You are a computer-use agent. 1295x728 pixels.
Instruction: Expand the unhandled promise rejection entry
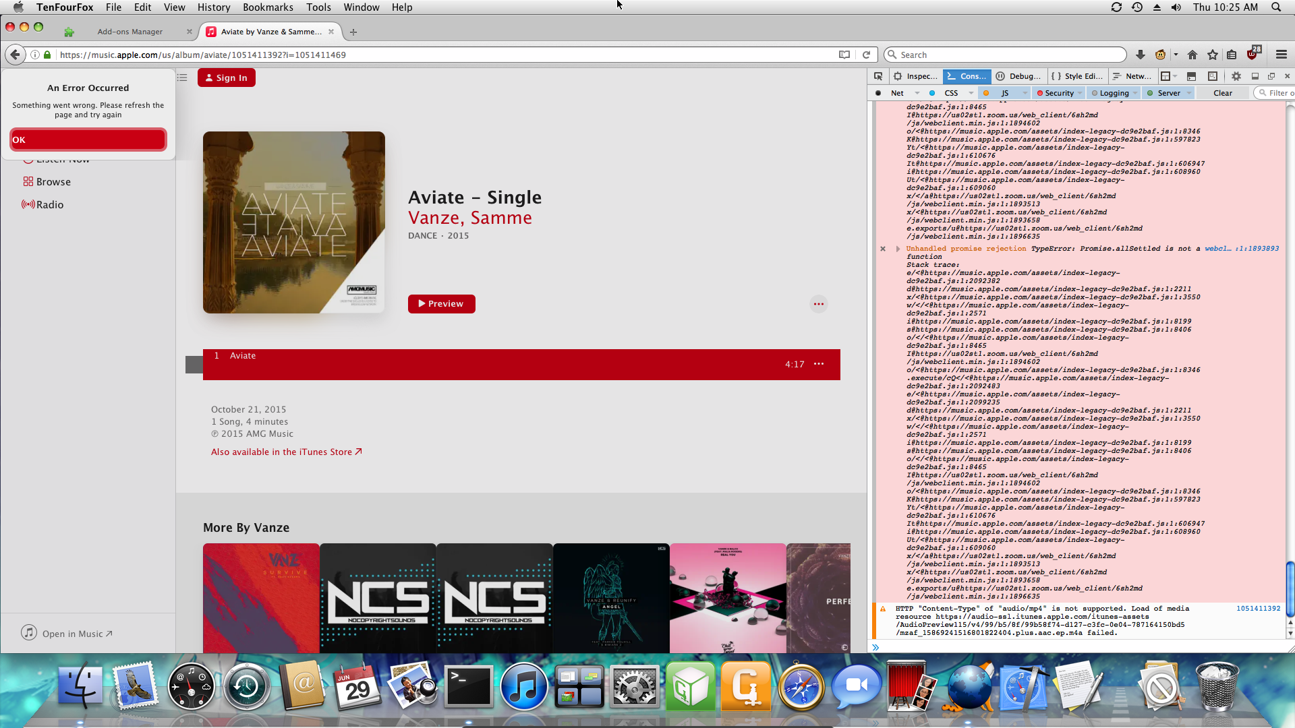click(x=898, y=249)
